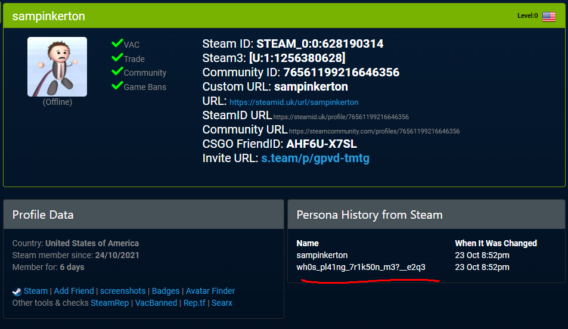Open the Avatar Finder link

[210, 291]
